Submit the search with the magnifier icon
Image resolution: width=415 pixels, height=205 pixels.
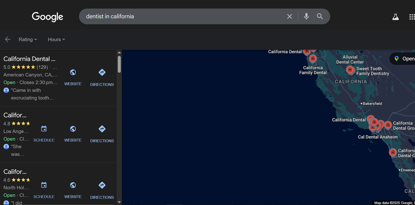coord(320,16)
